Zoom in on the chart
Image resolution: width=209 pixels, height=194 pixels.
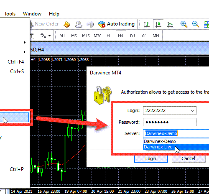[184, 24]
